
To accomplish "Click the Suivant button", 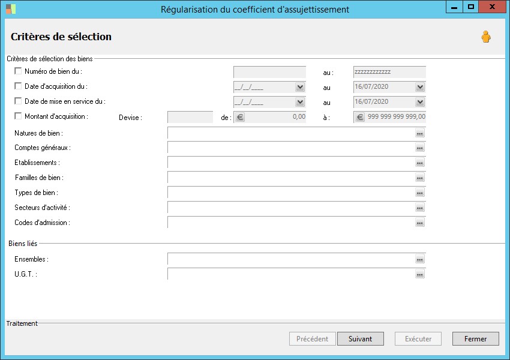I will point(360,339).
